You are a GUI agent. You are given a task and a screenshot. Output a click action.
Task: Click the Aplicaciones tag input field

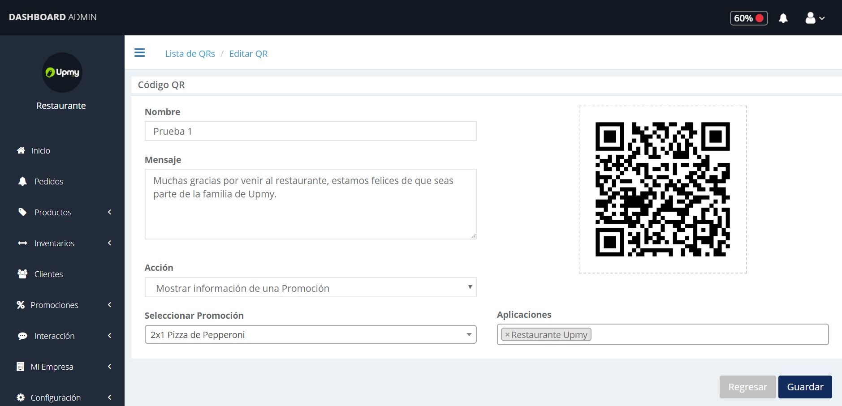663,334
